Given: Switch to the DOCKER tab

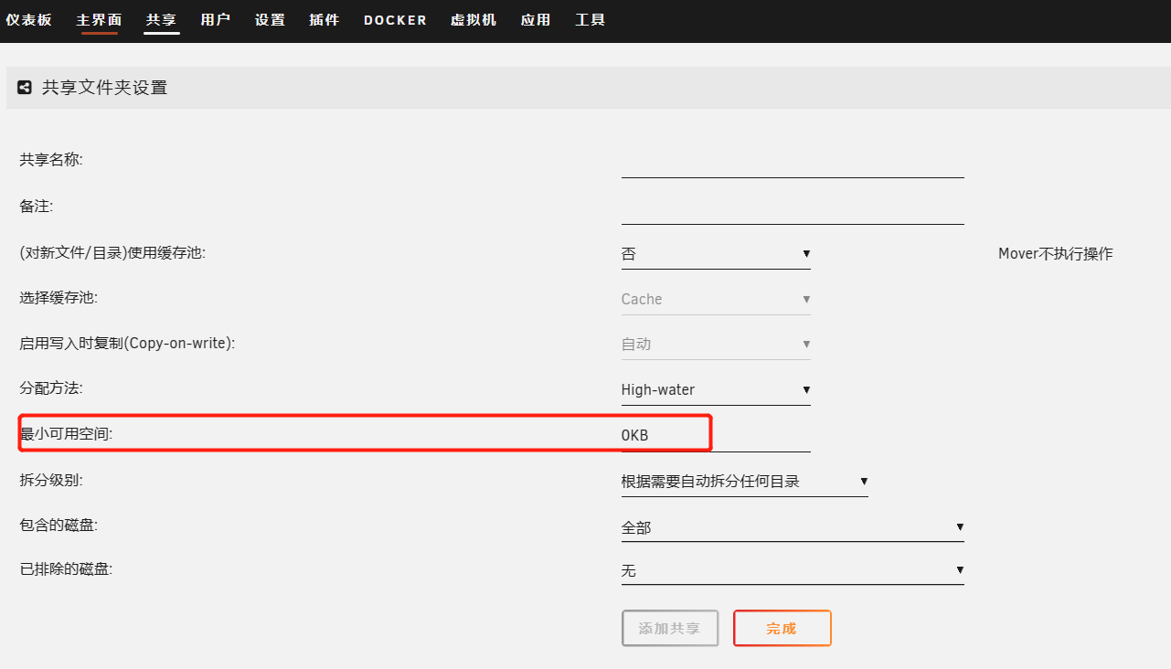Looking at the screenshot, I should [x=395, y=19].
